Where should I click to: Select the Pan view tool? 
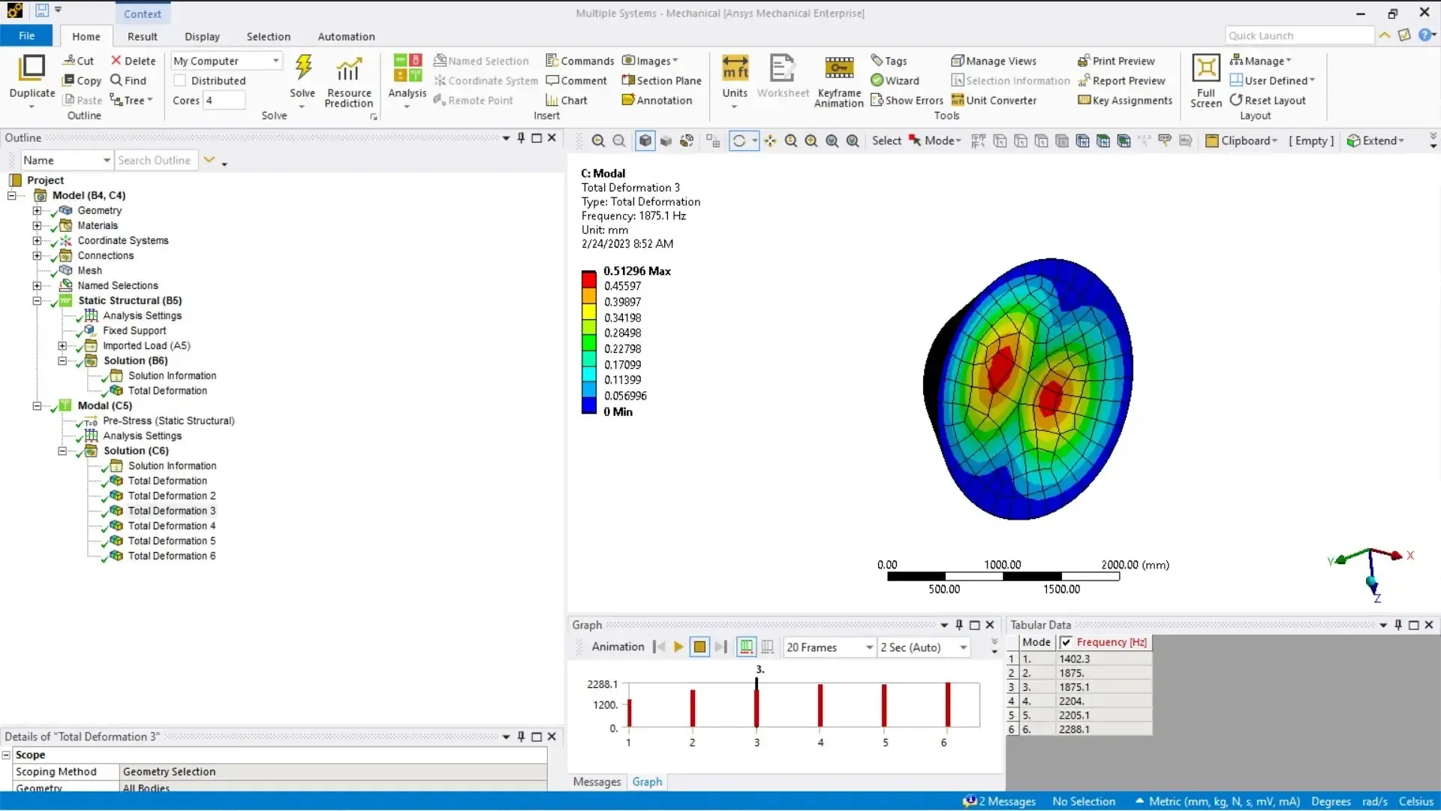[770, 141]
